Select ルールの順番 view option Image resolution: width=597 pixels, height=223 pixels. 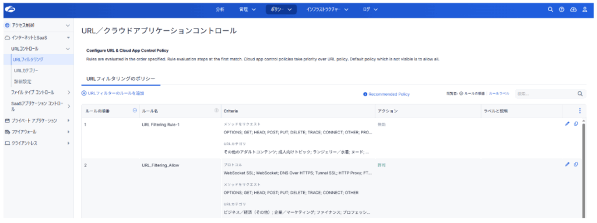pyautogui.click(x=472, y=94)
